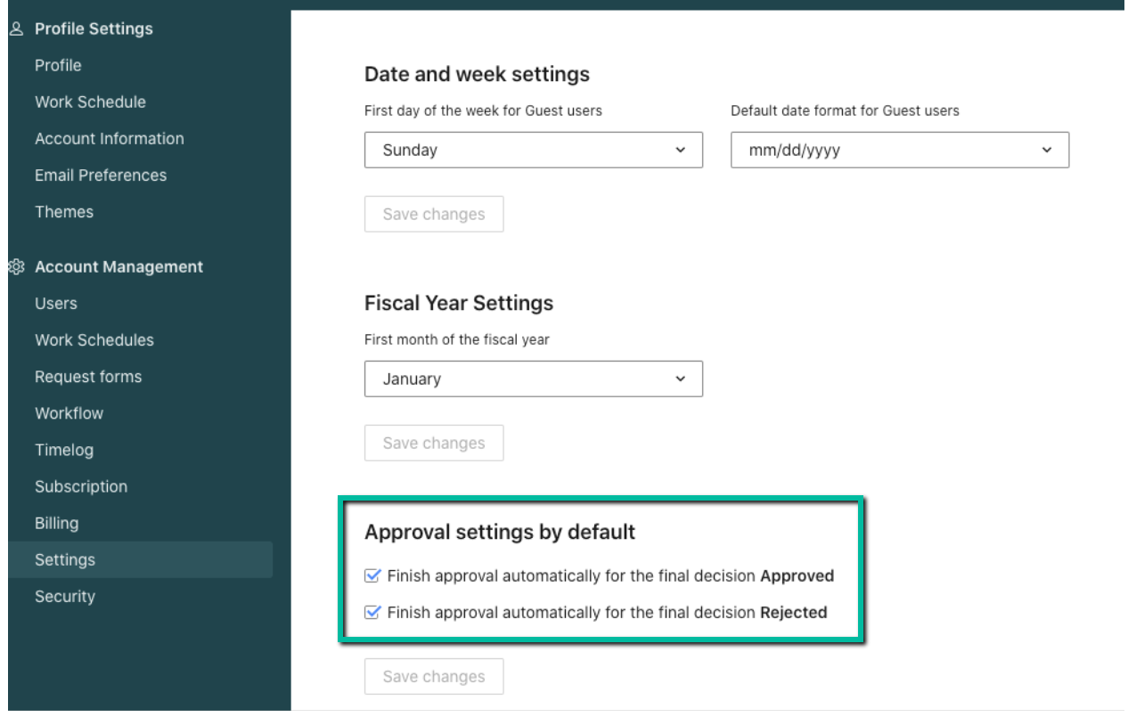Open the Timelog settings page
The image size is (1128, 717).
click(64, 450)
